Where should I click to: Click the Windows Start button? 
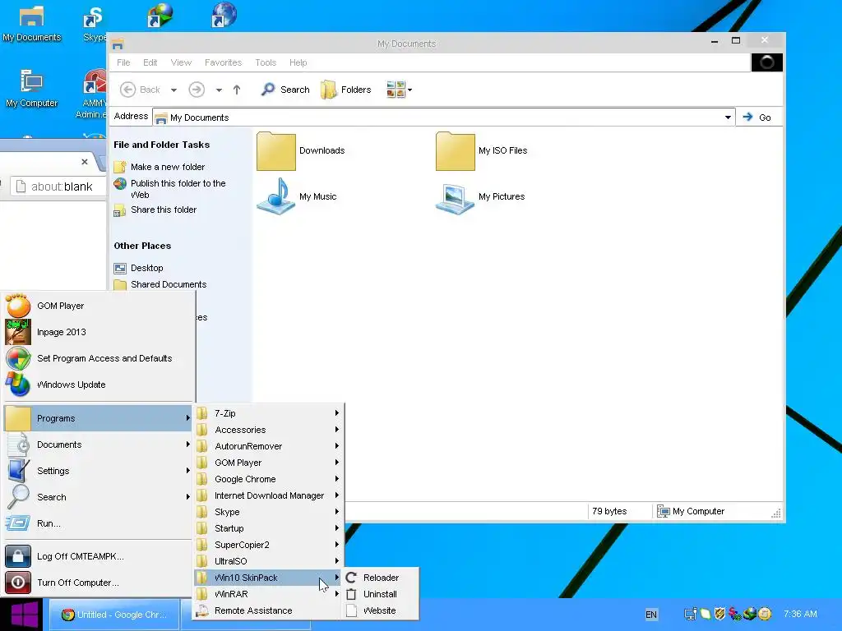pos(21,615)
